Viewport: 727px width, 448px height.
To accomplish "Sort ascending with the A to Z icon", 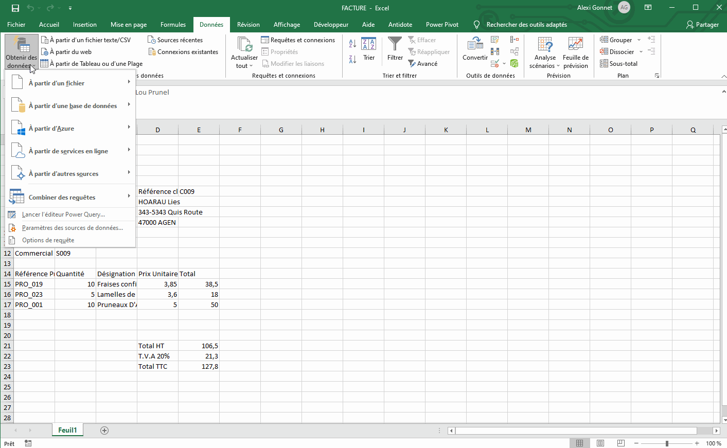I will [x=352, y=44].
